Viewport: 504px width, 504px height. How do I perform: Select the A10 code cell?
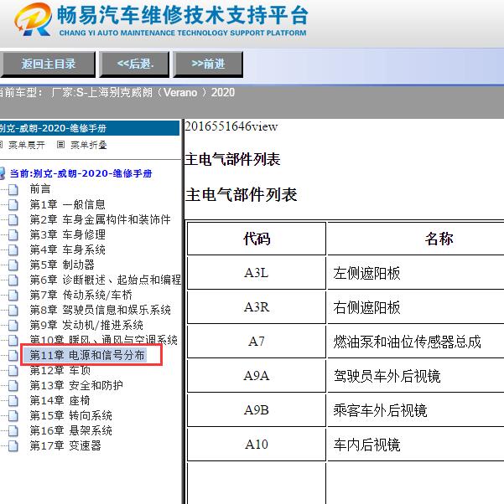pos(257,445)
